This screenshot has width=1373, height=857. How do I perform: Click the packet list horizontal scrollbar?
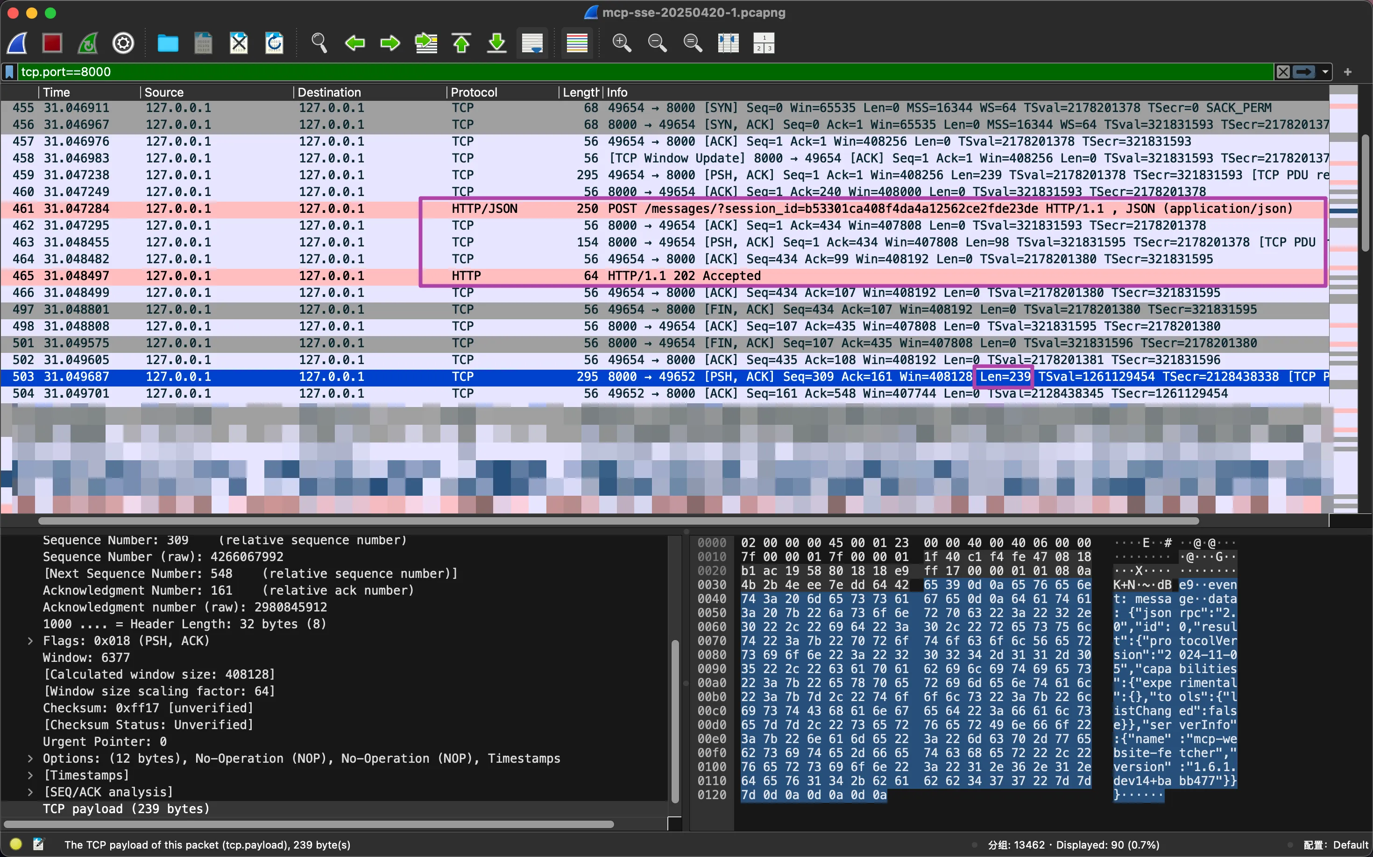click(618, 521)
